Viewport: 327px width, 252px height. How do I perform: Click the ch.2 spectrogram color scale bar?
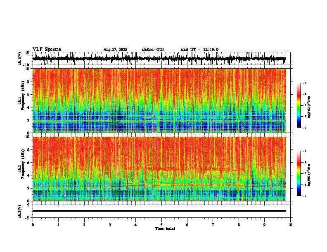[299, 173]
